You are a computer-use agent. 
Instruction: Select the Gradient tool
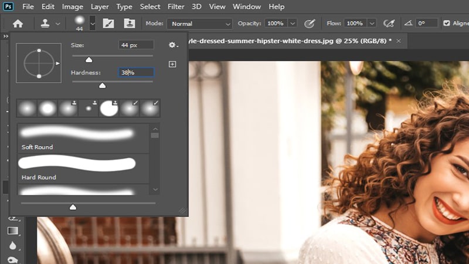(x=12, y=231)
